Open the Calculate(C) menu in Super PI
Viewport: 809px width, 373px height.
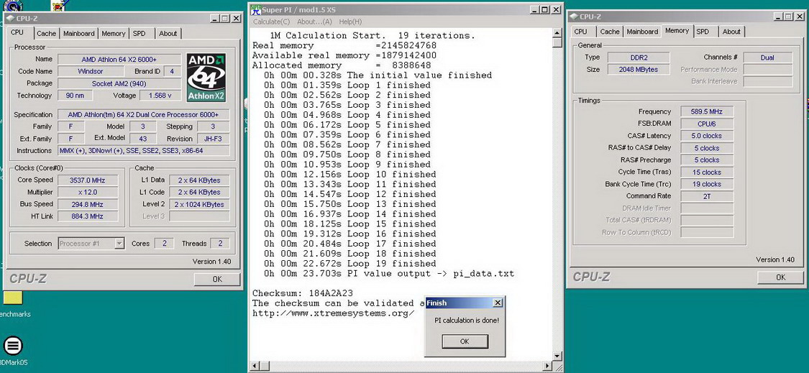click(271, 22)
